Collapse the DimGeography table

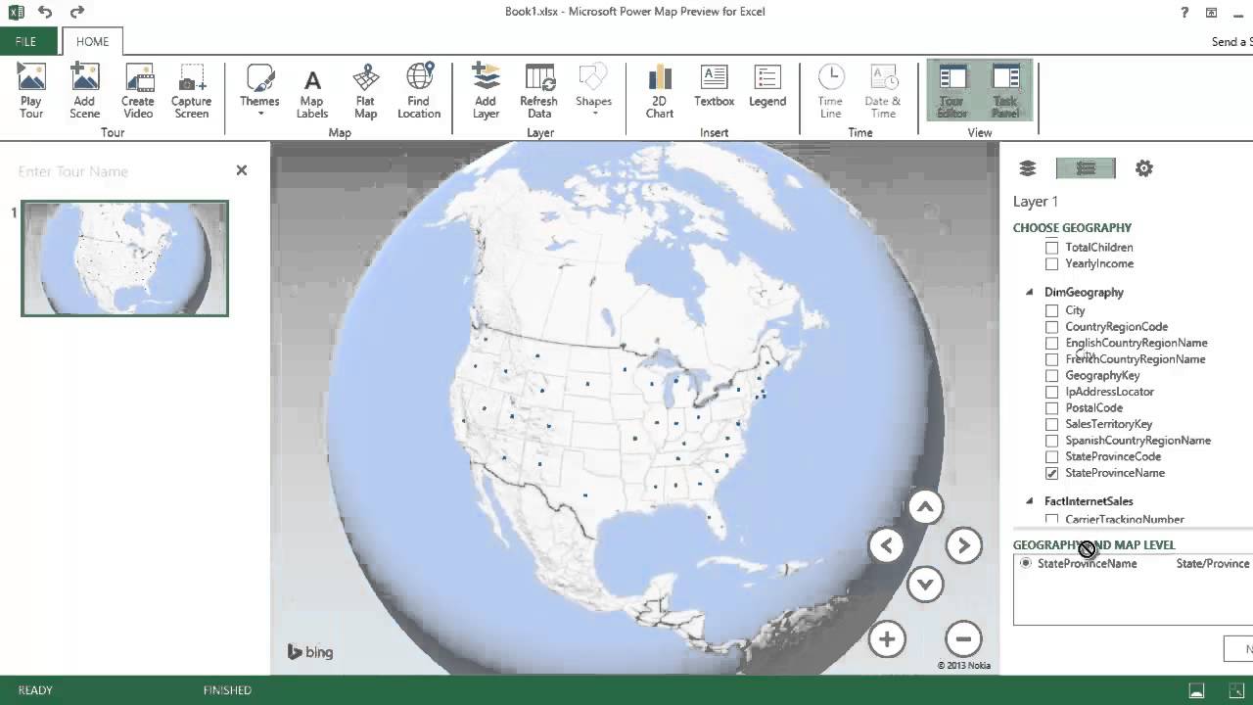tap(1029, 292)
